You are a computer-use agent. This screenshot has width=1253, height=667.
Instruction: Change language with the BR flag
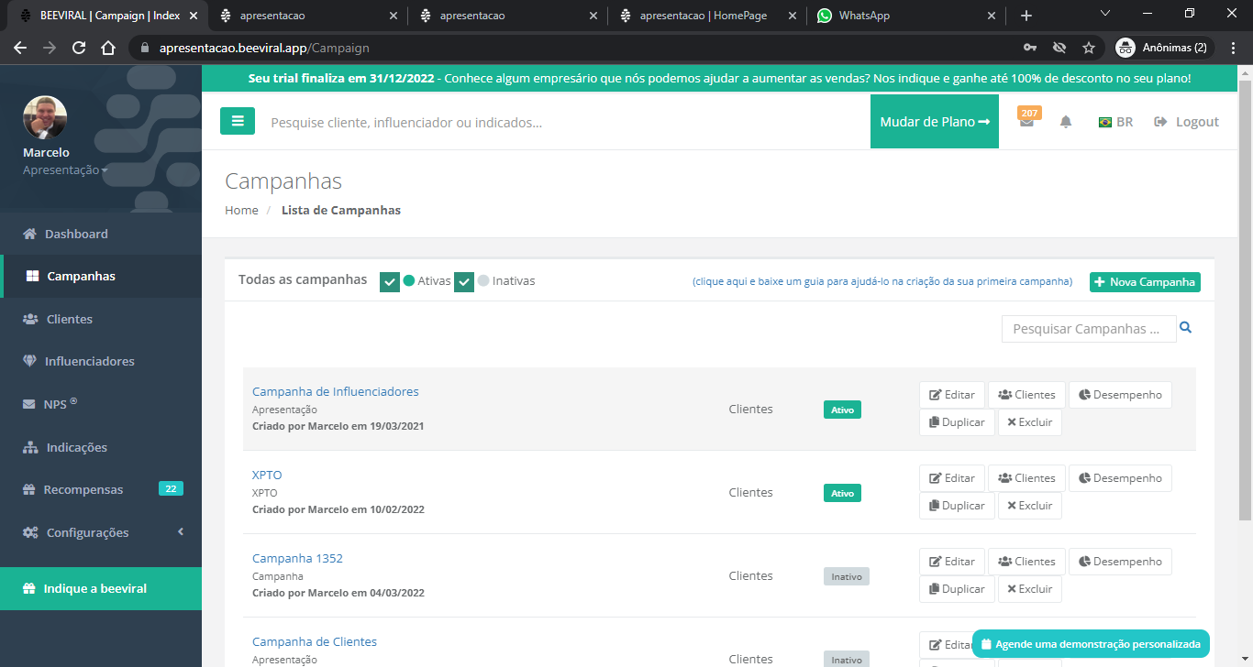coord(1115,122)
